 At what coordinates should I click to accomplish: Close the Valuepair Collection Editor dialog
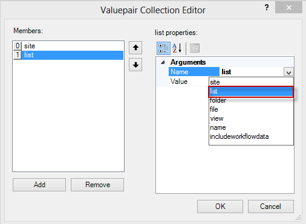288,8
